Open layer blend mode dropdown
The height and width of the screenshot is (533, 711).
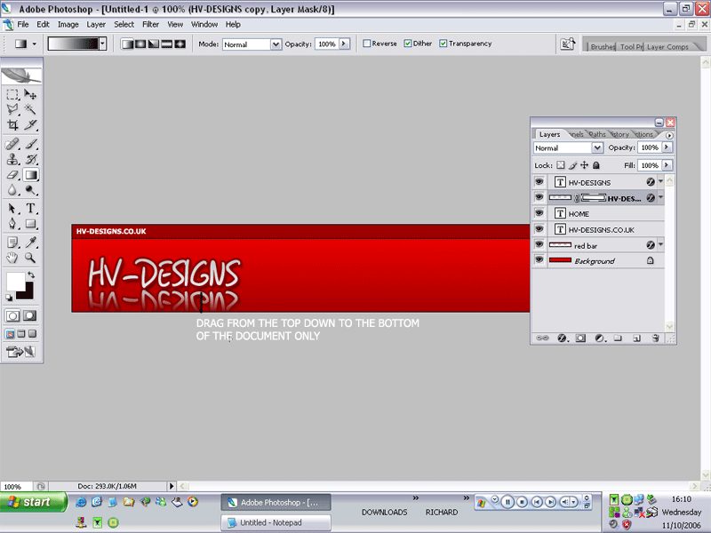point(597,147)
